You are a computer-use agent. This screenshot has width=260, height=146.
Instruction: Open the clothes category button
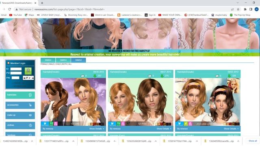(20, 125)
